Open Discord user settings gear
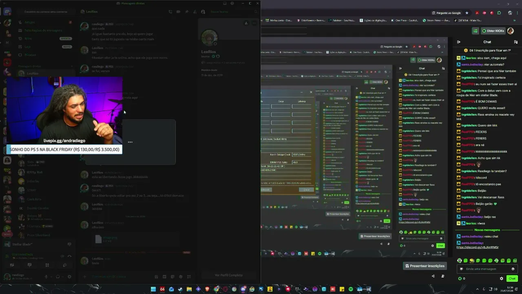Image resolution: width=522 pixels, height=294 pixels. tap(69, 277)
